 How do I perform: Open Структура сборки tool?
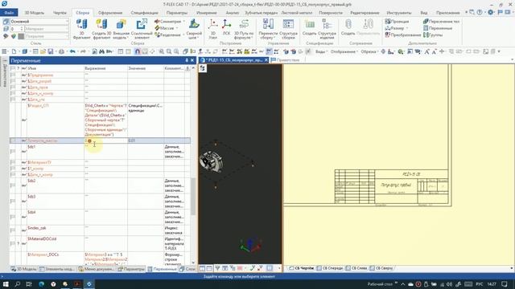(x=288, y=29)
